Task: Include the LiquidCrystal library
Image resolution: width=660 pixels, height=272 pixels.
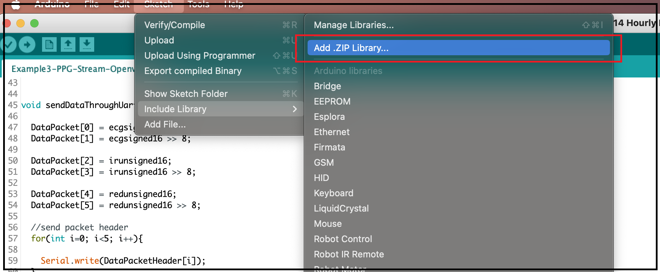Action: coord(459,208)
